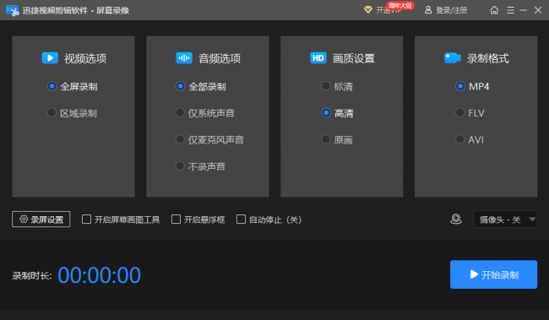Click the app logo in the title bar
The image size is (549, 320).
point(13,10)
